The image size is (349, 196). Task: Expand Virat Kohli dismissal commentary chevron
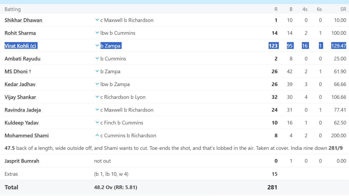tap(97, 46)
